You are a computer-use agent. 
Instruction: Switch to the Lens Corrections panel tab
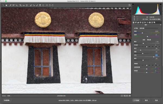(145, 22)
